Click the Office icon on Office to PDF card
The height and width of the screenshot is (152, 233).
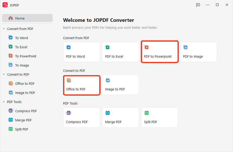click(x=69, y=80)
